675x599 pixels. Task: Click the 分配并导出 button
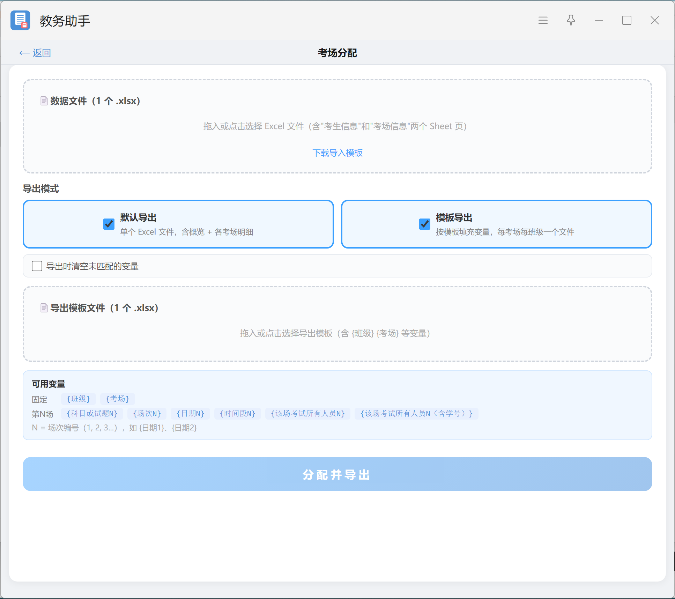click(x=337, y=474)
